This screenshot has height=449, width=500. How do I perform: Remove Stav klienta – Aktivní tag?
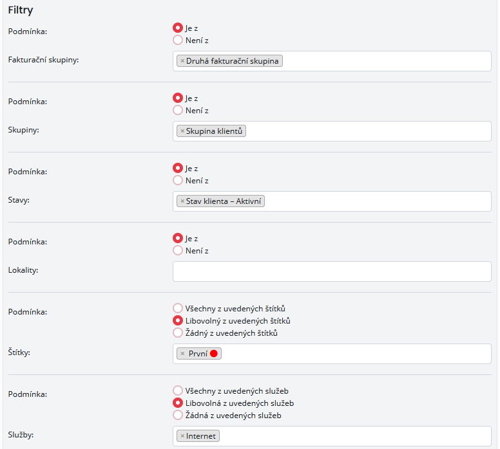pos(182,201)
